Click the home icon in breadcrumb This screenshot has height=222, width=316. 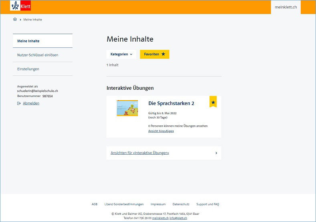click(15, 19)
